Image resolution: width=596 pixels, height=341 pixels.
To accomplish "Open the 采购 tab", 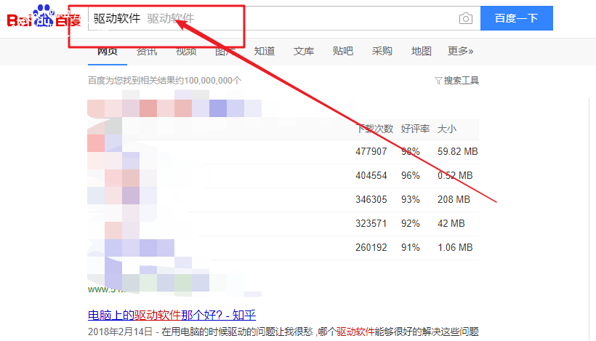I will point(382,51).
